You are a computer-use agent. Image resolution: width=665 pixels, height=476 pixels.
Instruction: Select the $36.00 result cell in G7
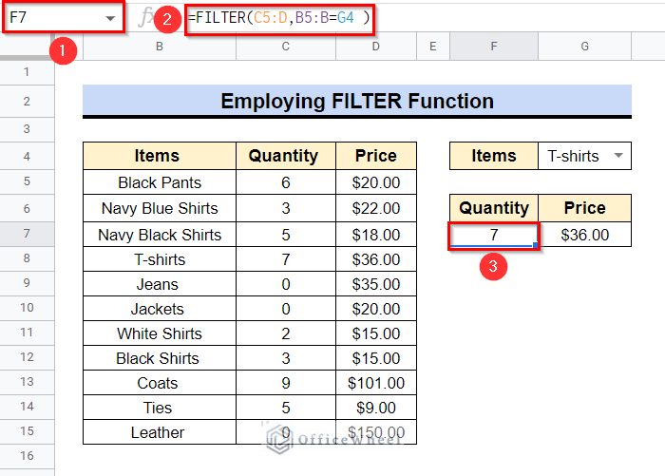coord(584,234)
